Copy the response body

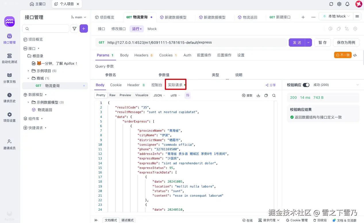tap(266, 95)
